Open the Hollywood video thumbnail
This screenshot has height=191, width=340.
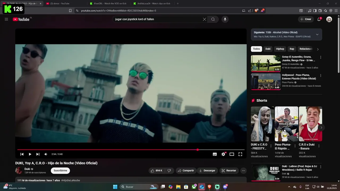coord(266,82)
